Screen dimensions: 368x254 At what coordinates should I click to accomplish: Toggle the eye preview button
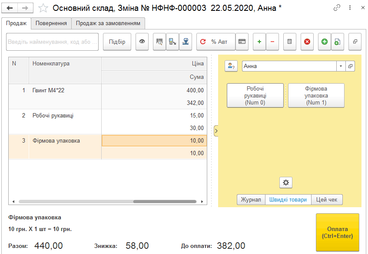[142, 42]
